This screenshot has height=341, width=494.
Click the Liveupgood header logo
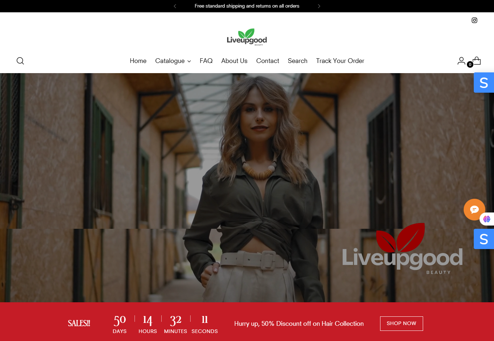(x=247, y=37)
